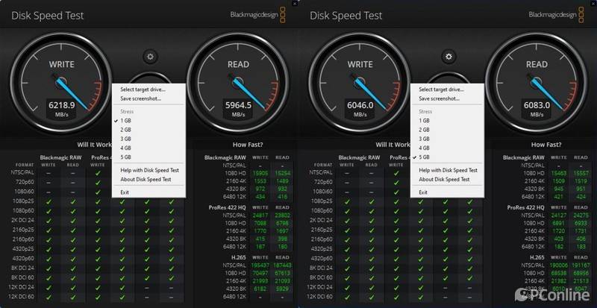Open About Disk Speed Test in right menu
This screenshot has width=597, height=308.
pyautogui.click(x=444, y=179)
